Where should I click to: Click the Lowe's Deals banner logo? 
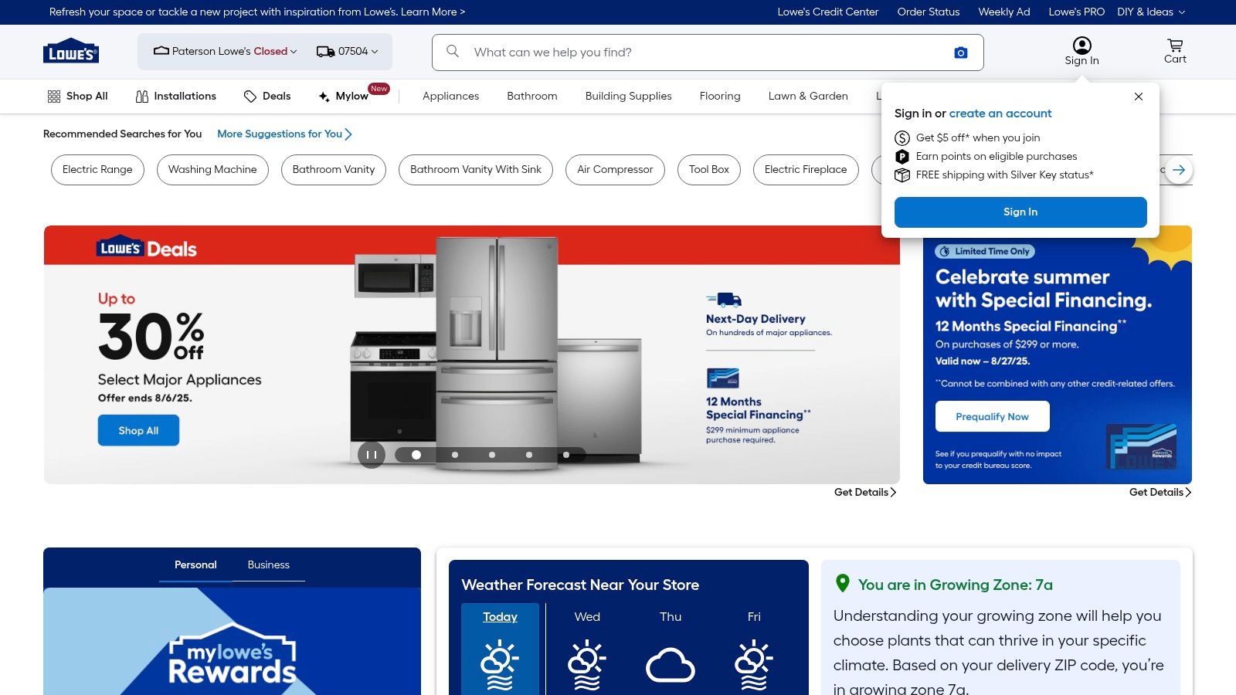point(147,247)
